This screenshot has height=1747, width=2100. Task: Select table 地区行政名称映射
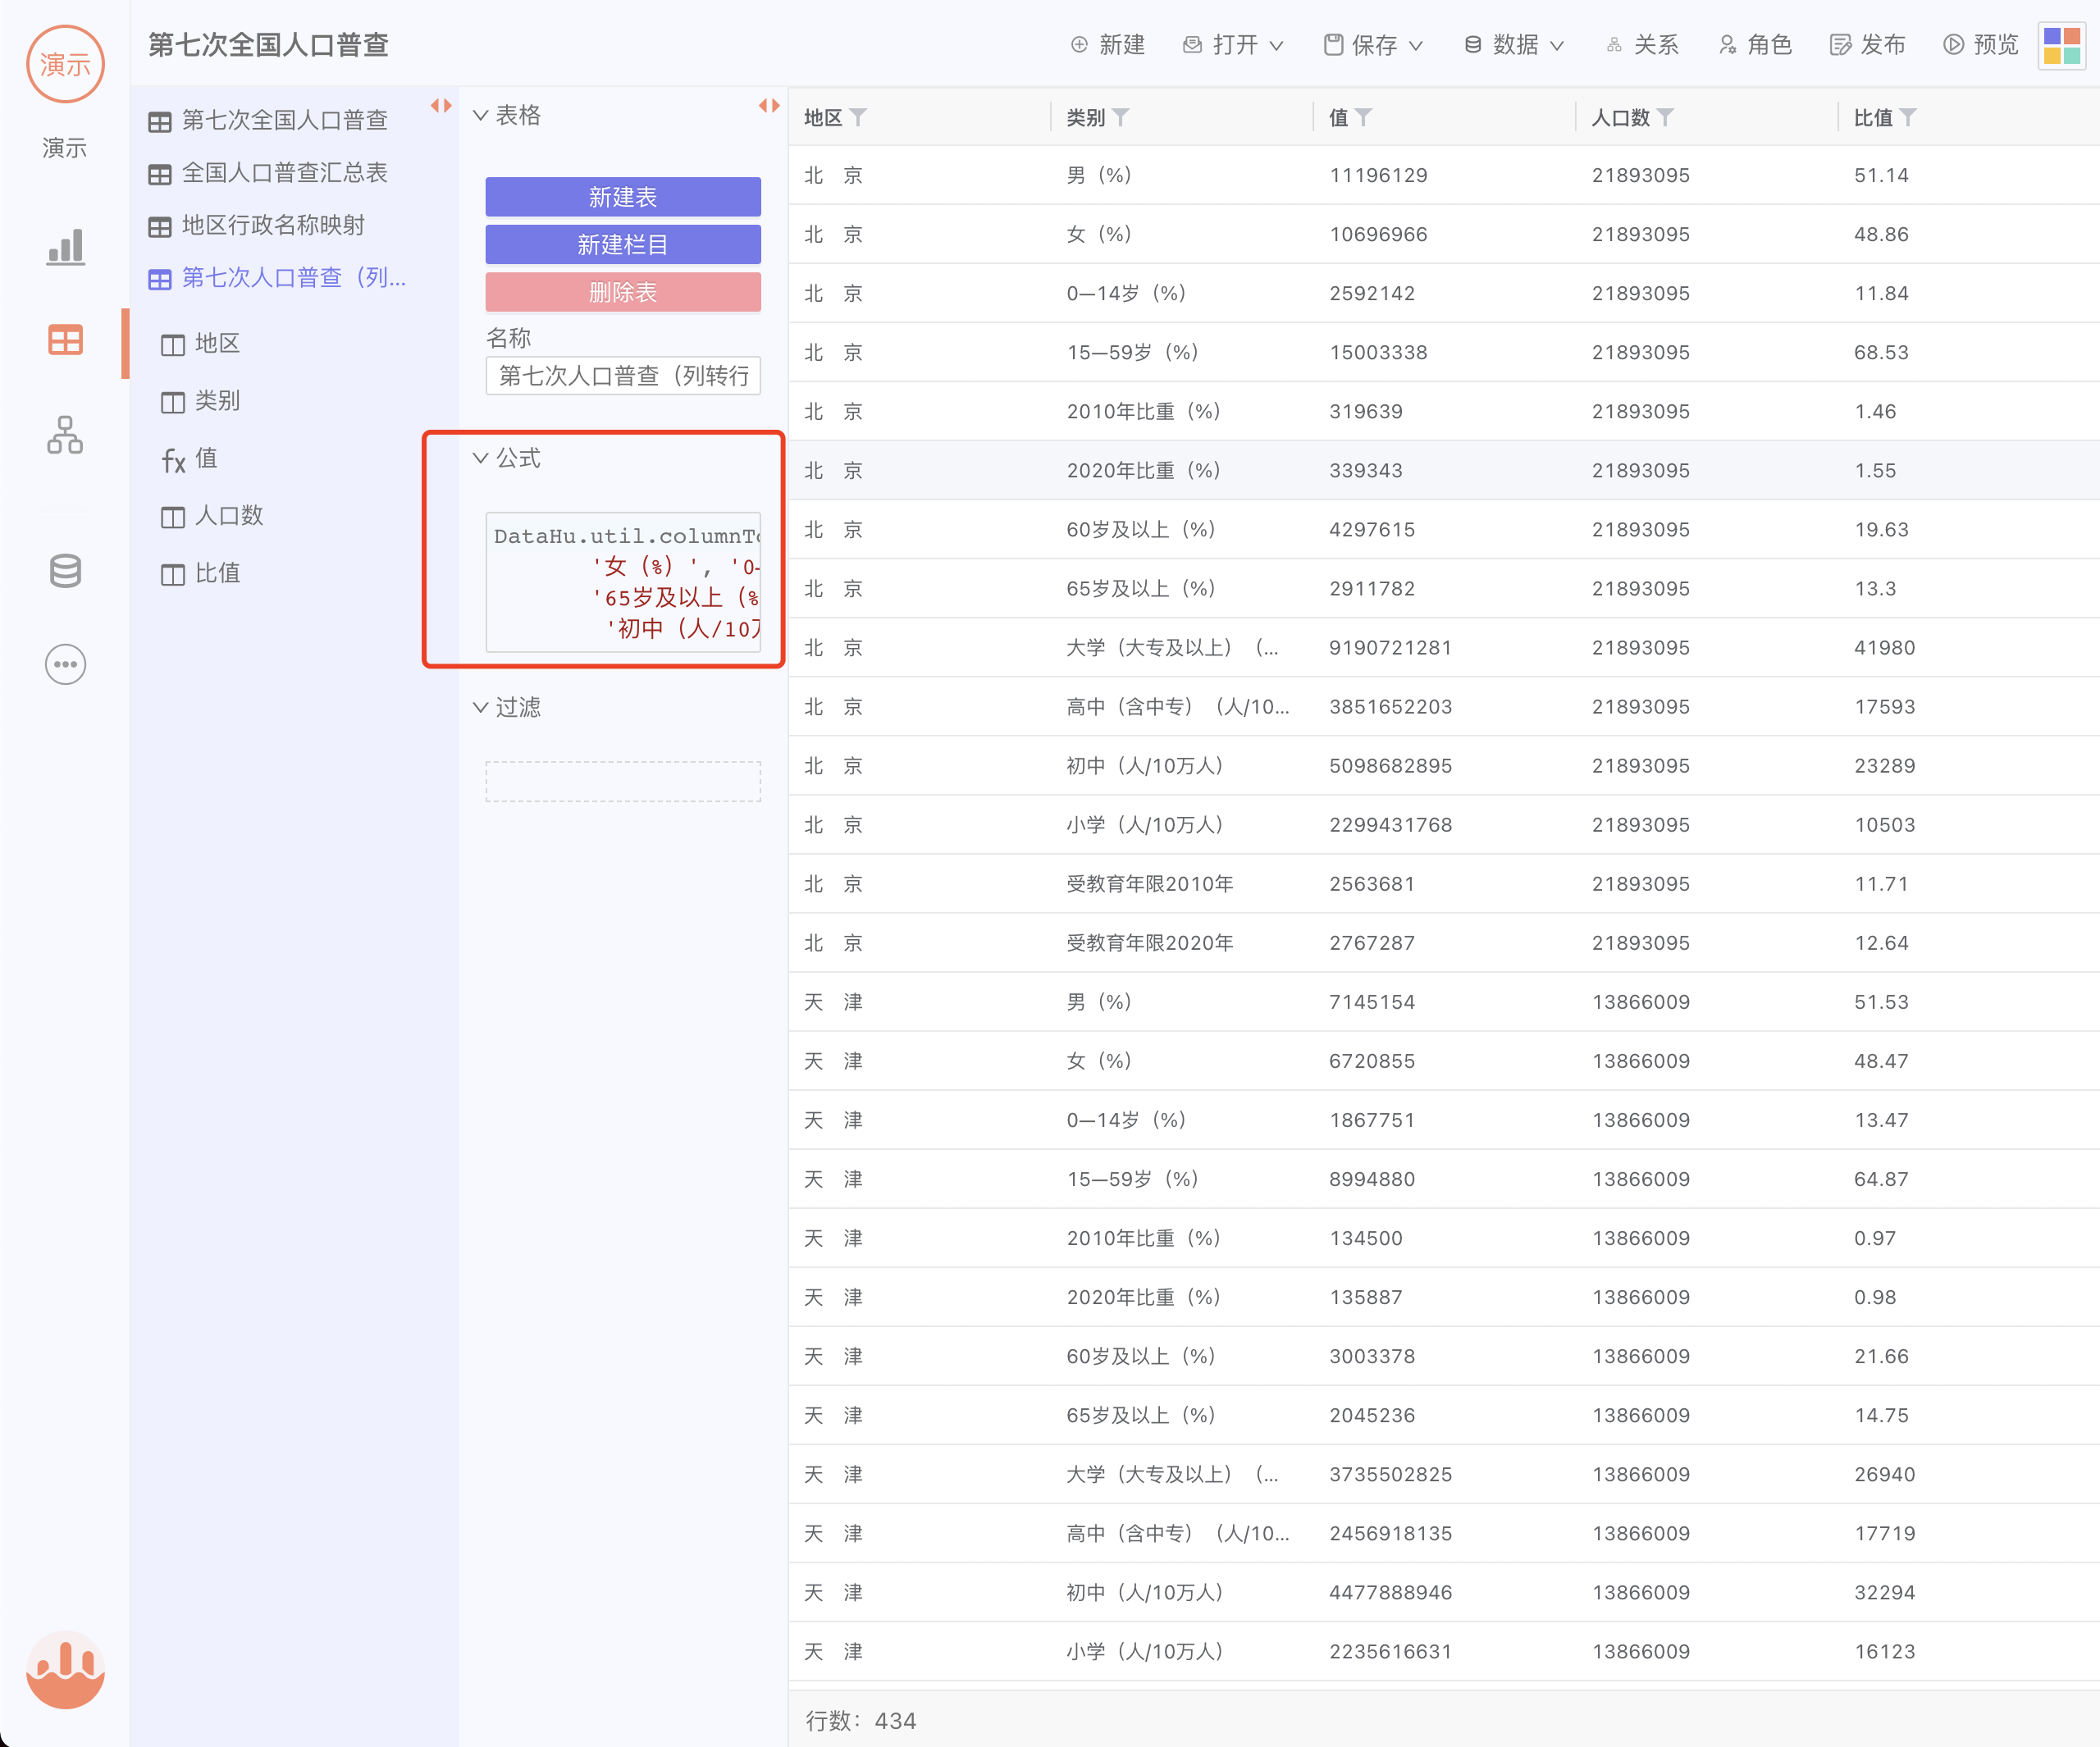pos(257,226)
